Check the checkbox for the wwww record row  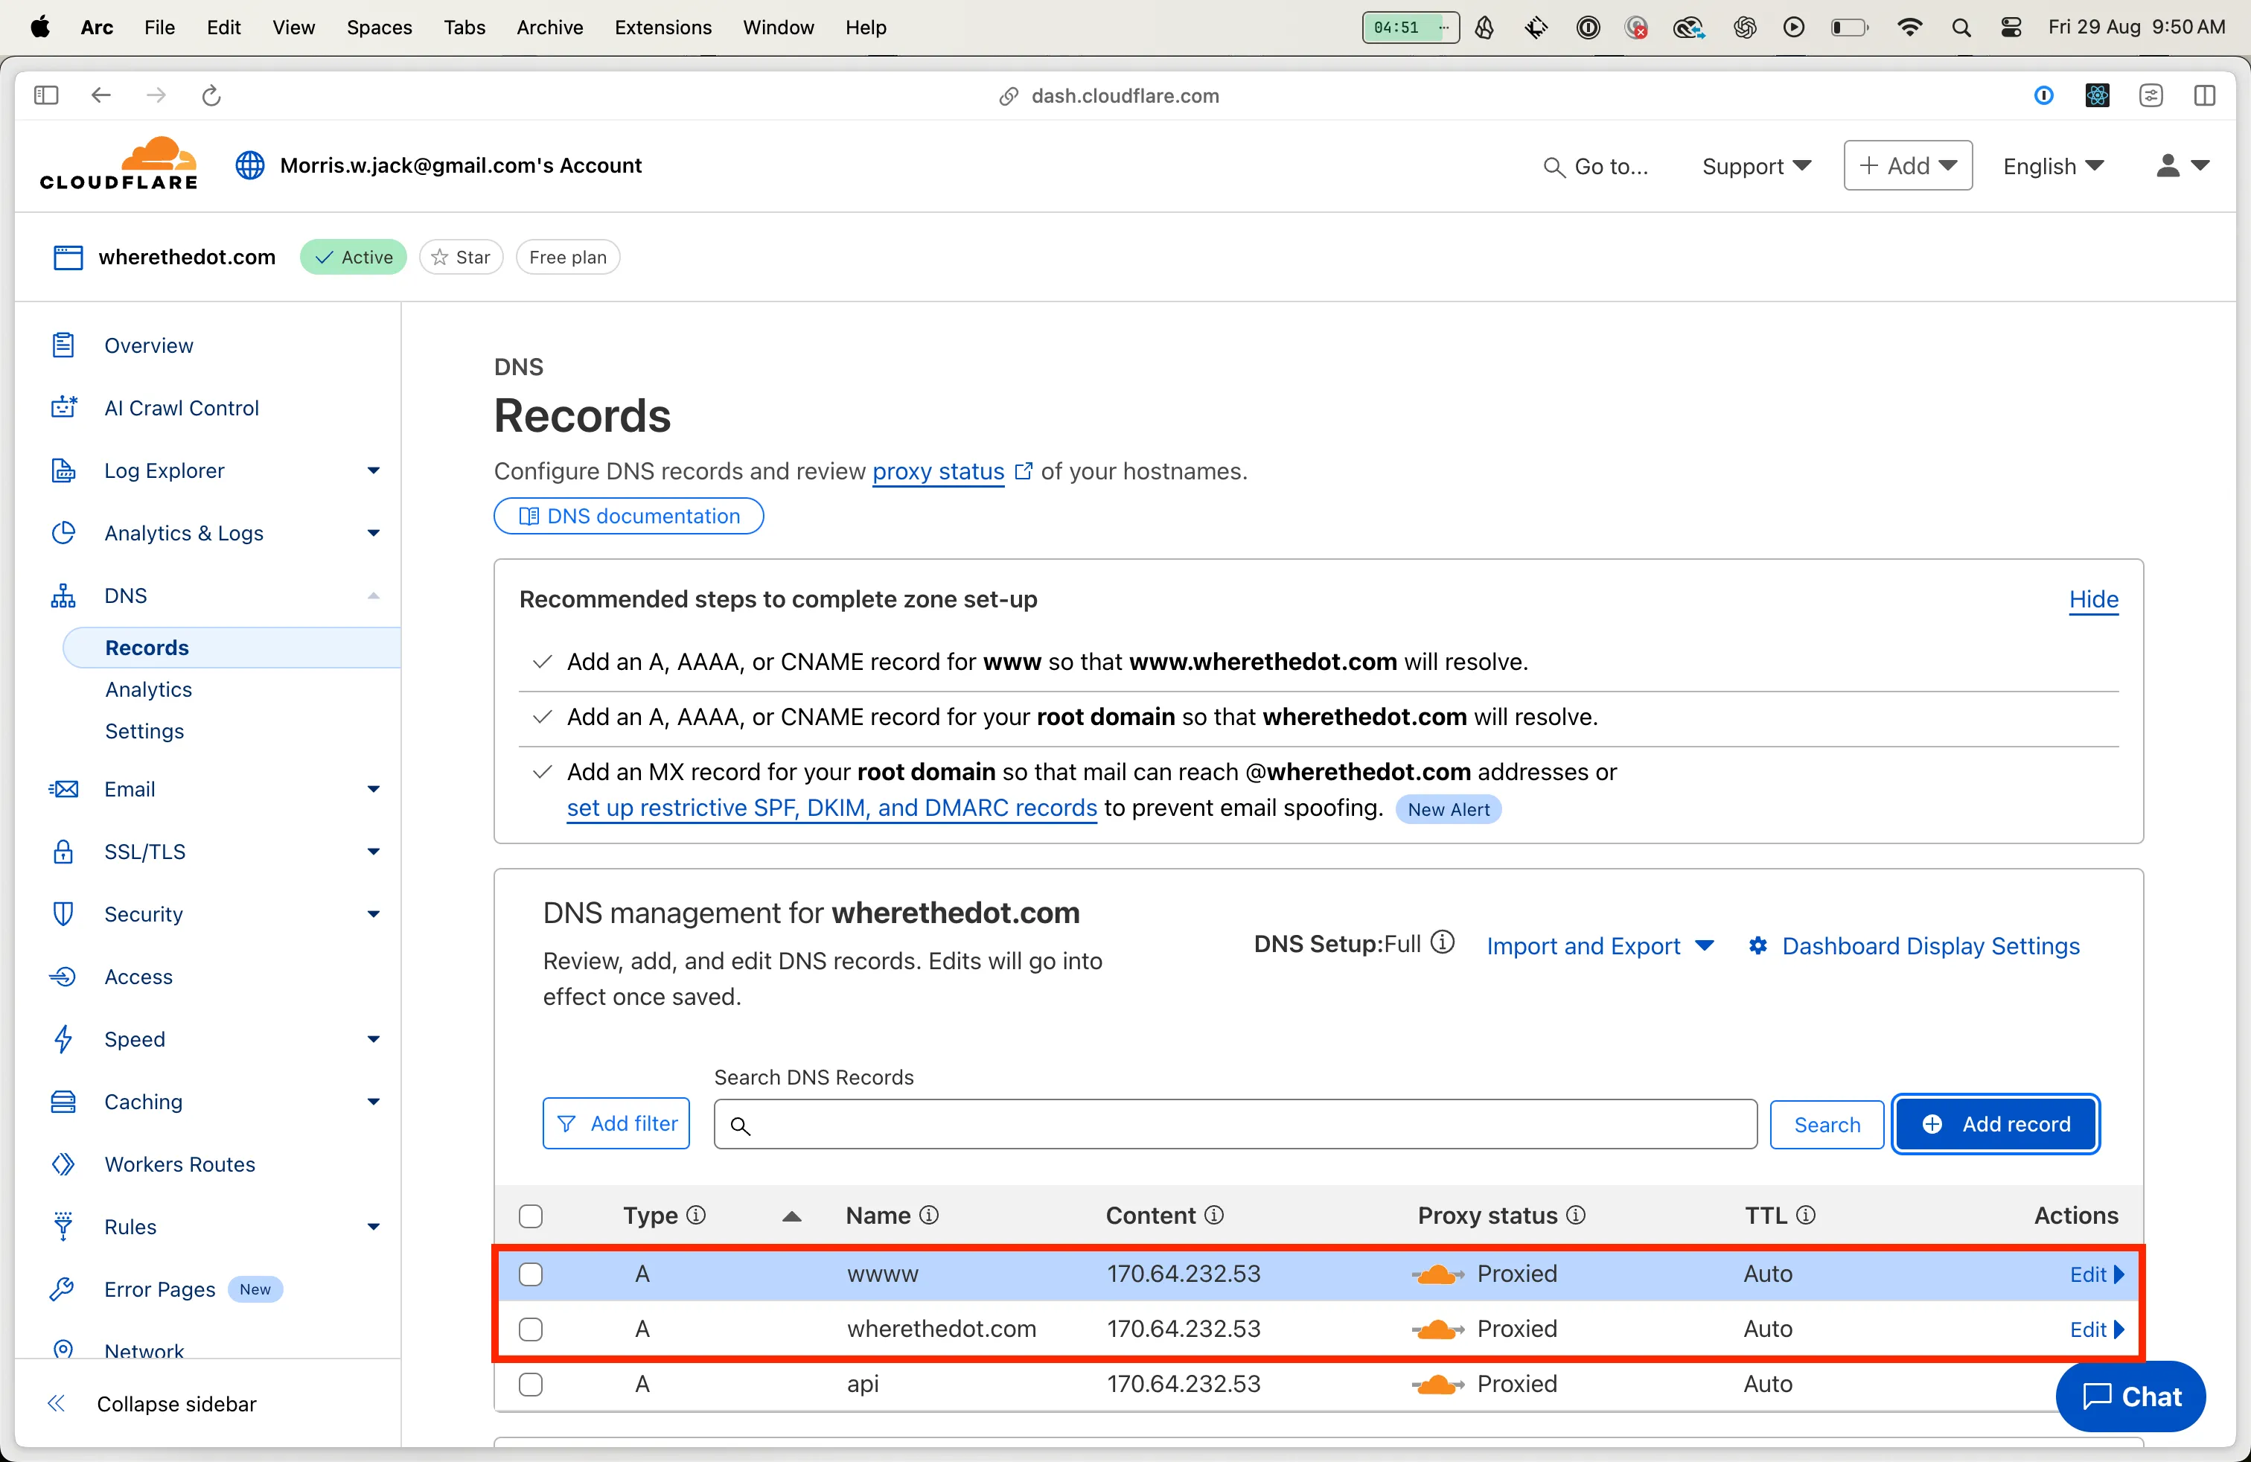[531, 1274]
